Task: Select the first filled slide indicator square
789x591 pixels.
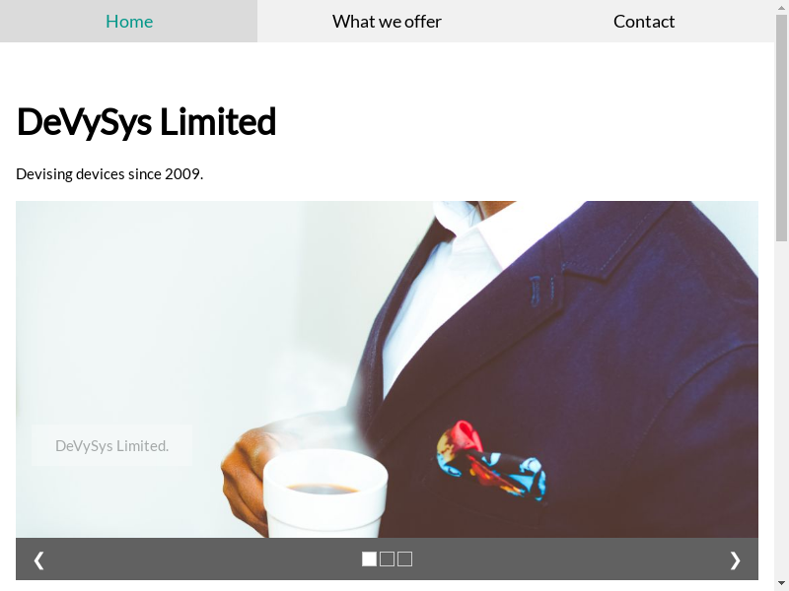Action: click(369, 558)
